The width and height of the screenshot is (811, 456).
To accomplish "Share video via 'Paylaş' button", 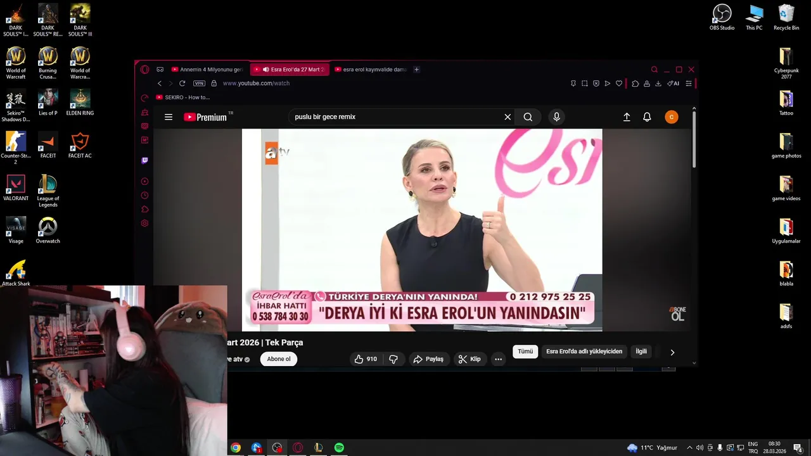I will tap(428, 359).
